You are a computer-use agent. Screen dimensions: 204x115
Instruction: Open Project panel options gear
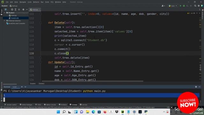click(23, 10)
